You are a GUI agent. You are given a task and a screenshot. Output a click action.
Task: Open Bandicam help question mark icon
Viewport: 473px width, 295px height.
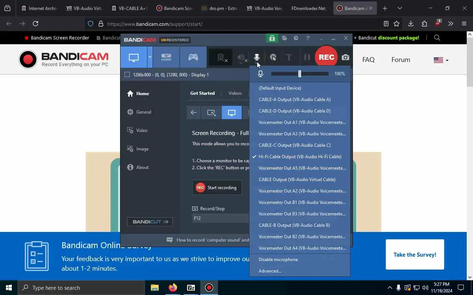[x=307, y=38]
